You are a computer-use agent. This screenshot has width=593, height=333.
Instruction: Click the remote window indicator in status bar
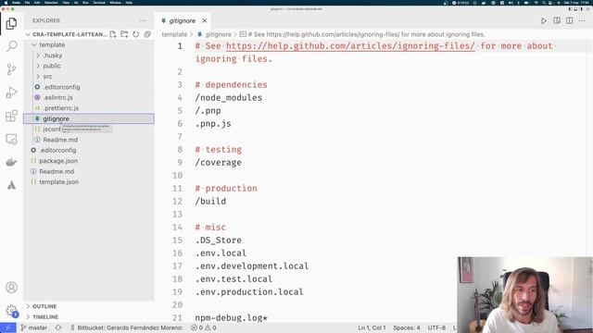tap(8, 327)
